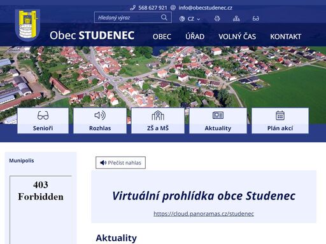Screen dimensions: 326x244
Task: Click the phone icon beside 568 627 921
Action: coord(132,8)
